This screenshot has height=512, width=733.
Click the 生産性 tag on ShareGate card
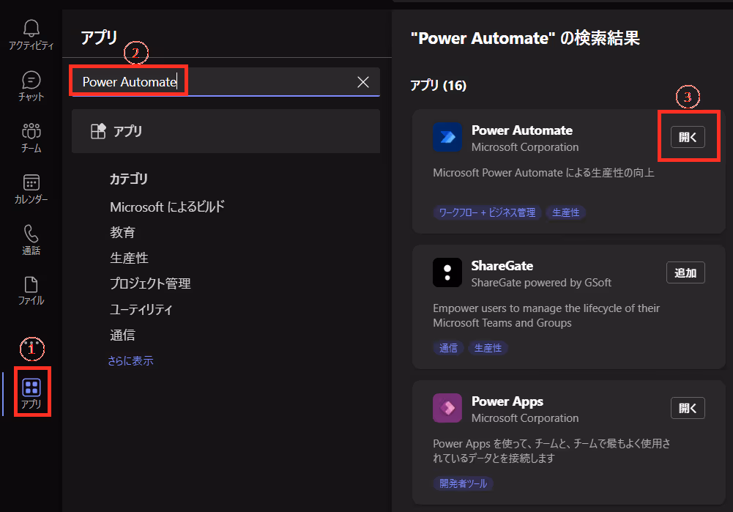488,348
